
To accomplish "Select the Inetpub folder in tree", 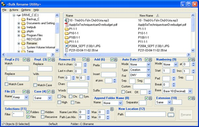I will coord(31,27).
